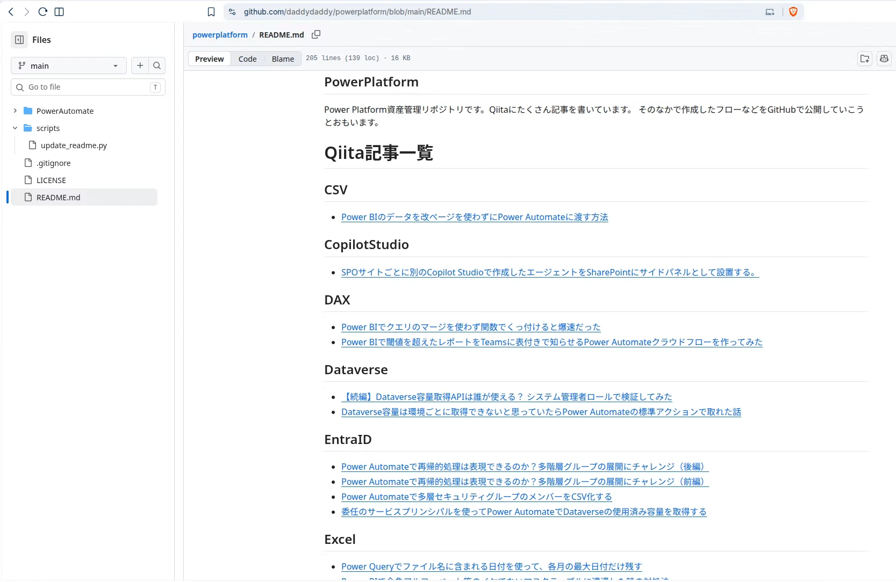Open the powerplatform breadcrumb link
The height and width of the screenshot is (582, 896).
point(220,35)
